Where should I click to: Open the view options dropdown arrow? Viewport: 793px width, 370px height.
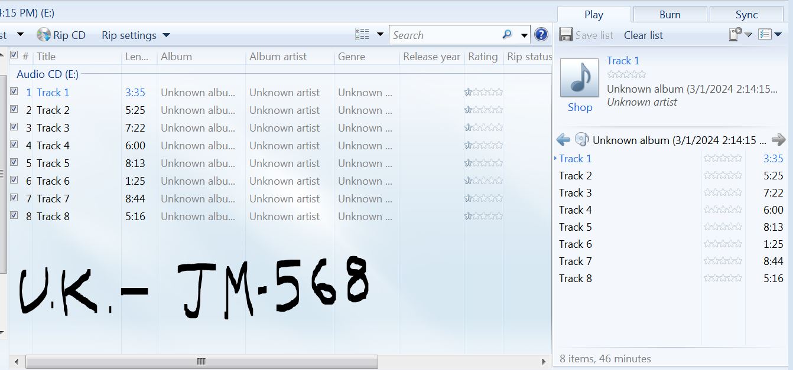pyautogui.click(x=380, y=35)
